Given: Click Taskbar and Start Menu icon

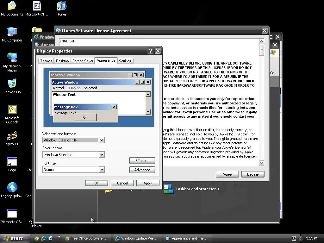Looking at the screenshot, I should 168,189.
